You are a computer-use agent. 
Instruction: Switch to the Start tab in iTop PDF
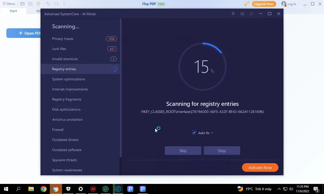[13, 11]
